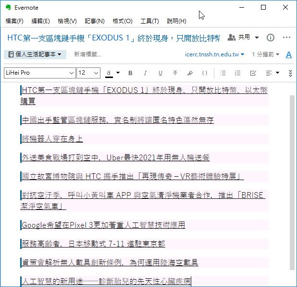Insert a code block with braces icon
Screen dimensions: 297x287
coord(205,73)
